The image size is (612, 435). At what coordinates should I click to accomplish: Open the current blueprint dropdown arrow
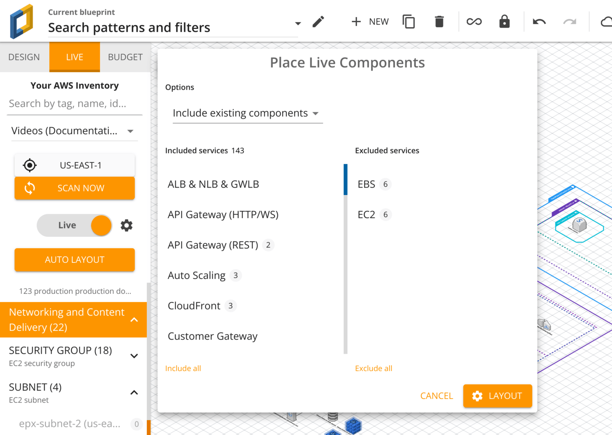pyautogui.click(x=298, y=24)
